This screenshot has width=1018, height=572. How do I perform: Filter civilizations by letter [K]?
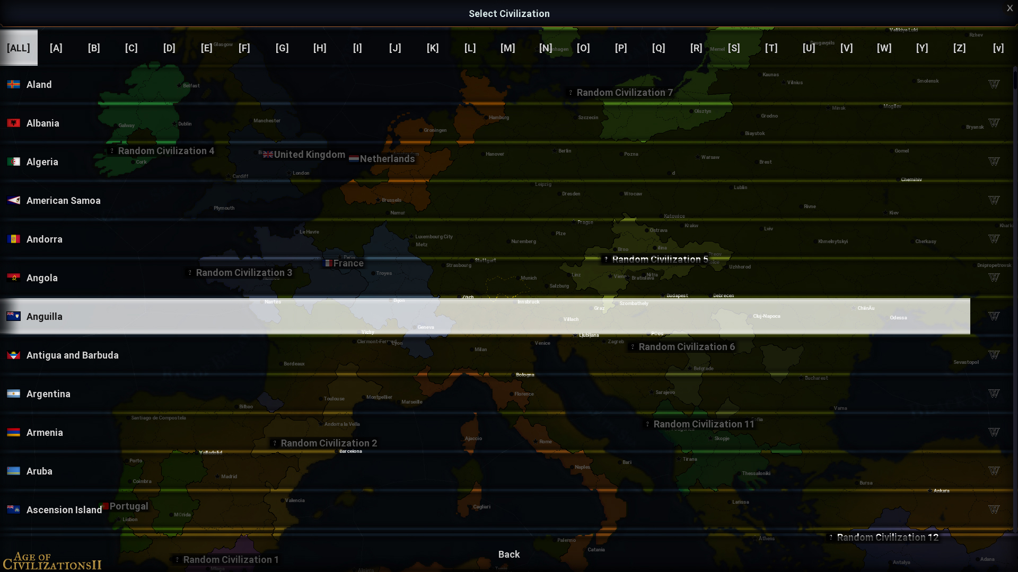point(433,48)
